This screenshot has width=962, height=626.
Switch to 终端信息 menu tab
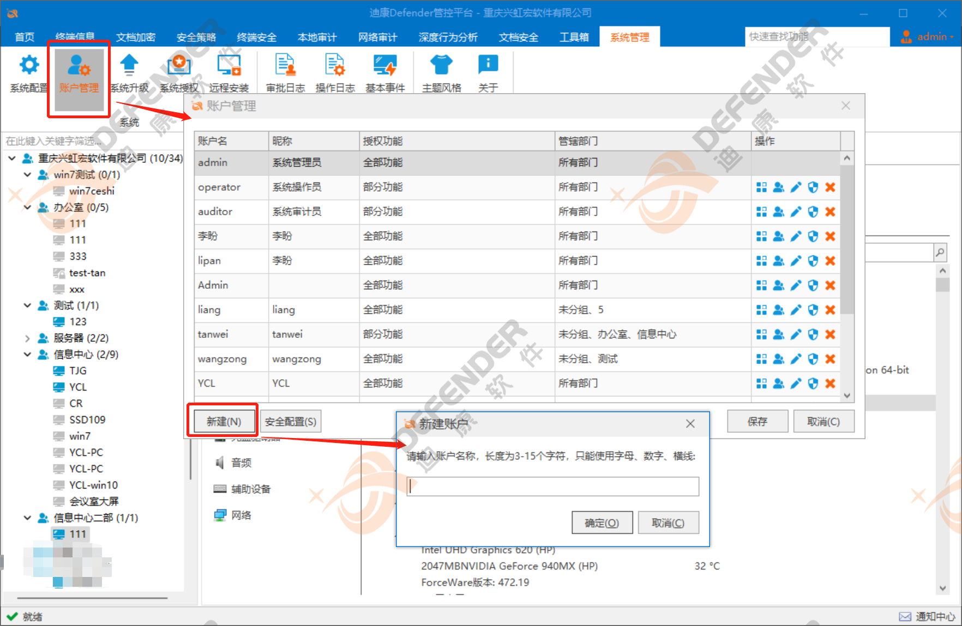point(75,37)
